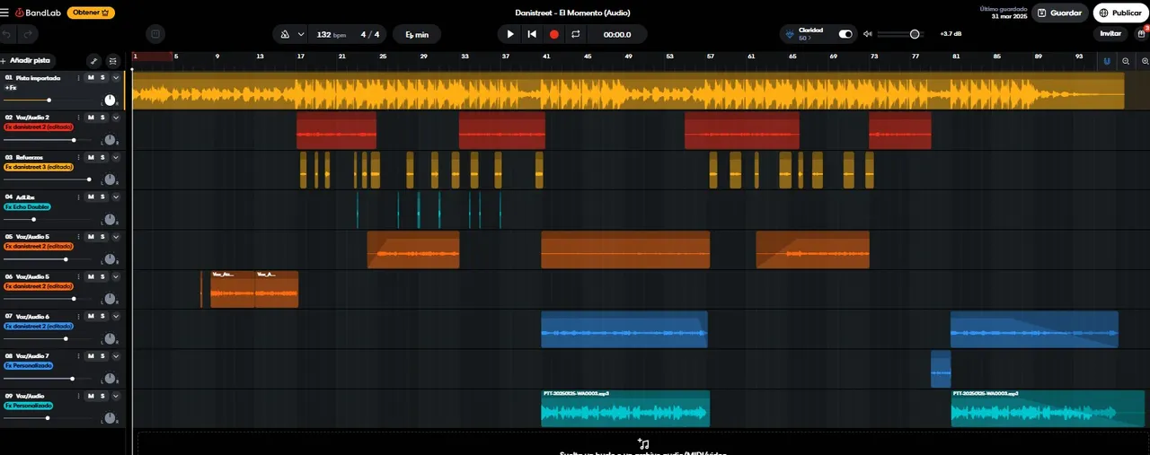Click the Claridad 50 preset label
1150x455 pixels.
coord(811,34)
